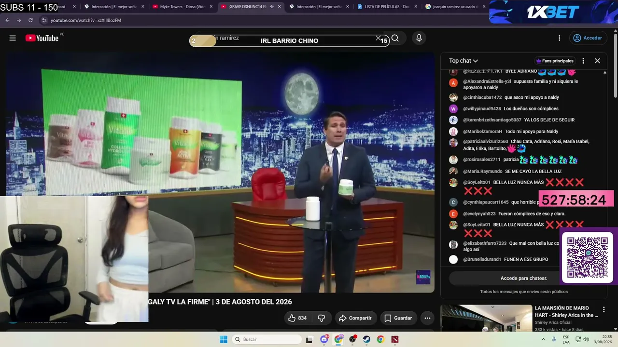The image size is (618, 347).
Task: Sign in with the Acceder button
Action: (588, 38)
